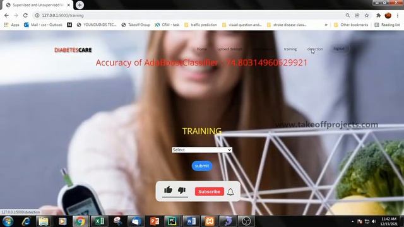The width and height of the screenshot is (404, 227).
Task: Select the Supervised and Unsupervised browser tab
Action: point(38,5)
